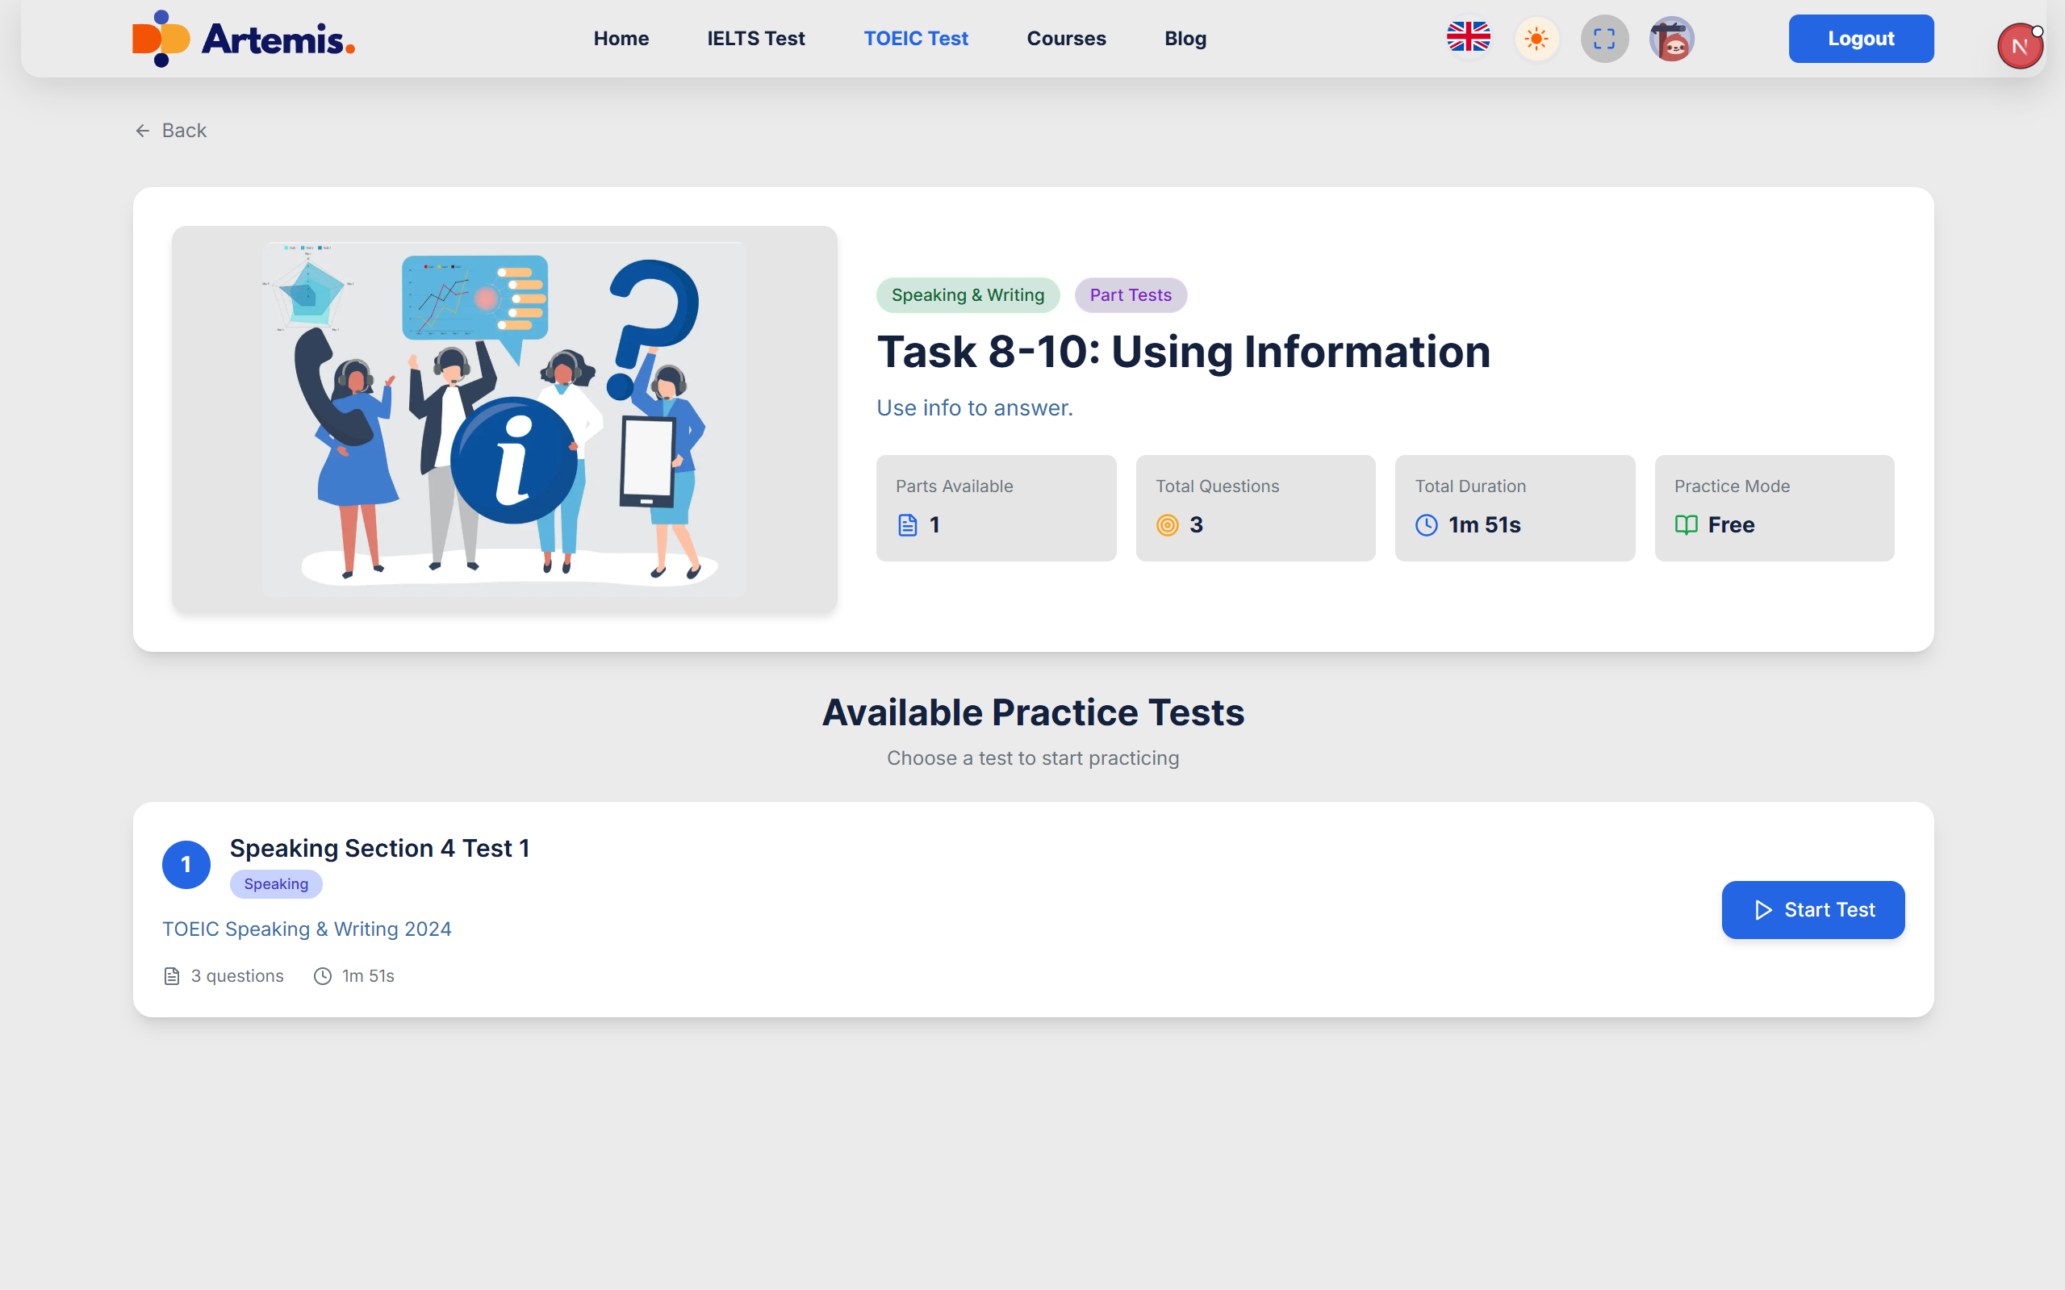Toggle light mode sun icon

tap(1536, 39)
